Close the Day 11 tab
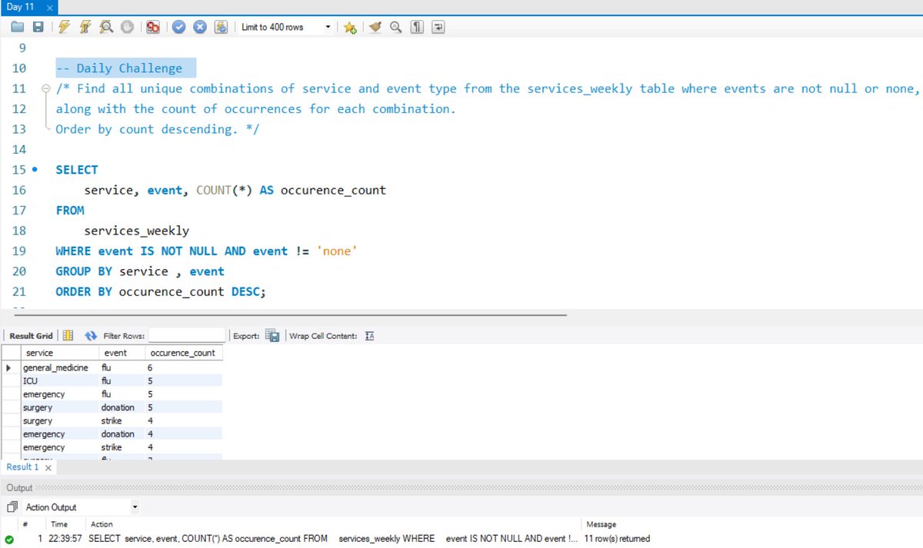 click(x=49, y=7)
